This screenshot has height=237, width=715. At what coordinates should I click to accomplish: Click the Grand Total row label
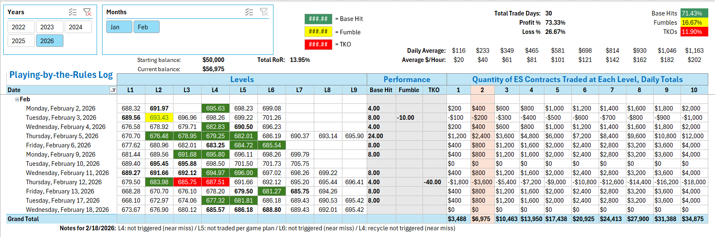(x=23, y=219)
